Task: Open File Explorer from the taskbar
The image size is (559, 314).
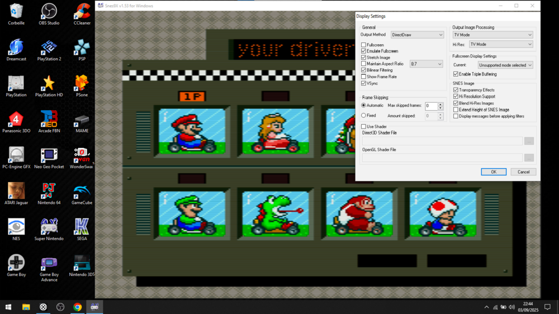Action: click(26, 307)
